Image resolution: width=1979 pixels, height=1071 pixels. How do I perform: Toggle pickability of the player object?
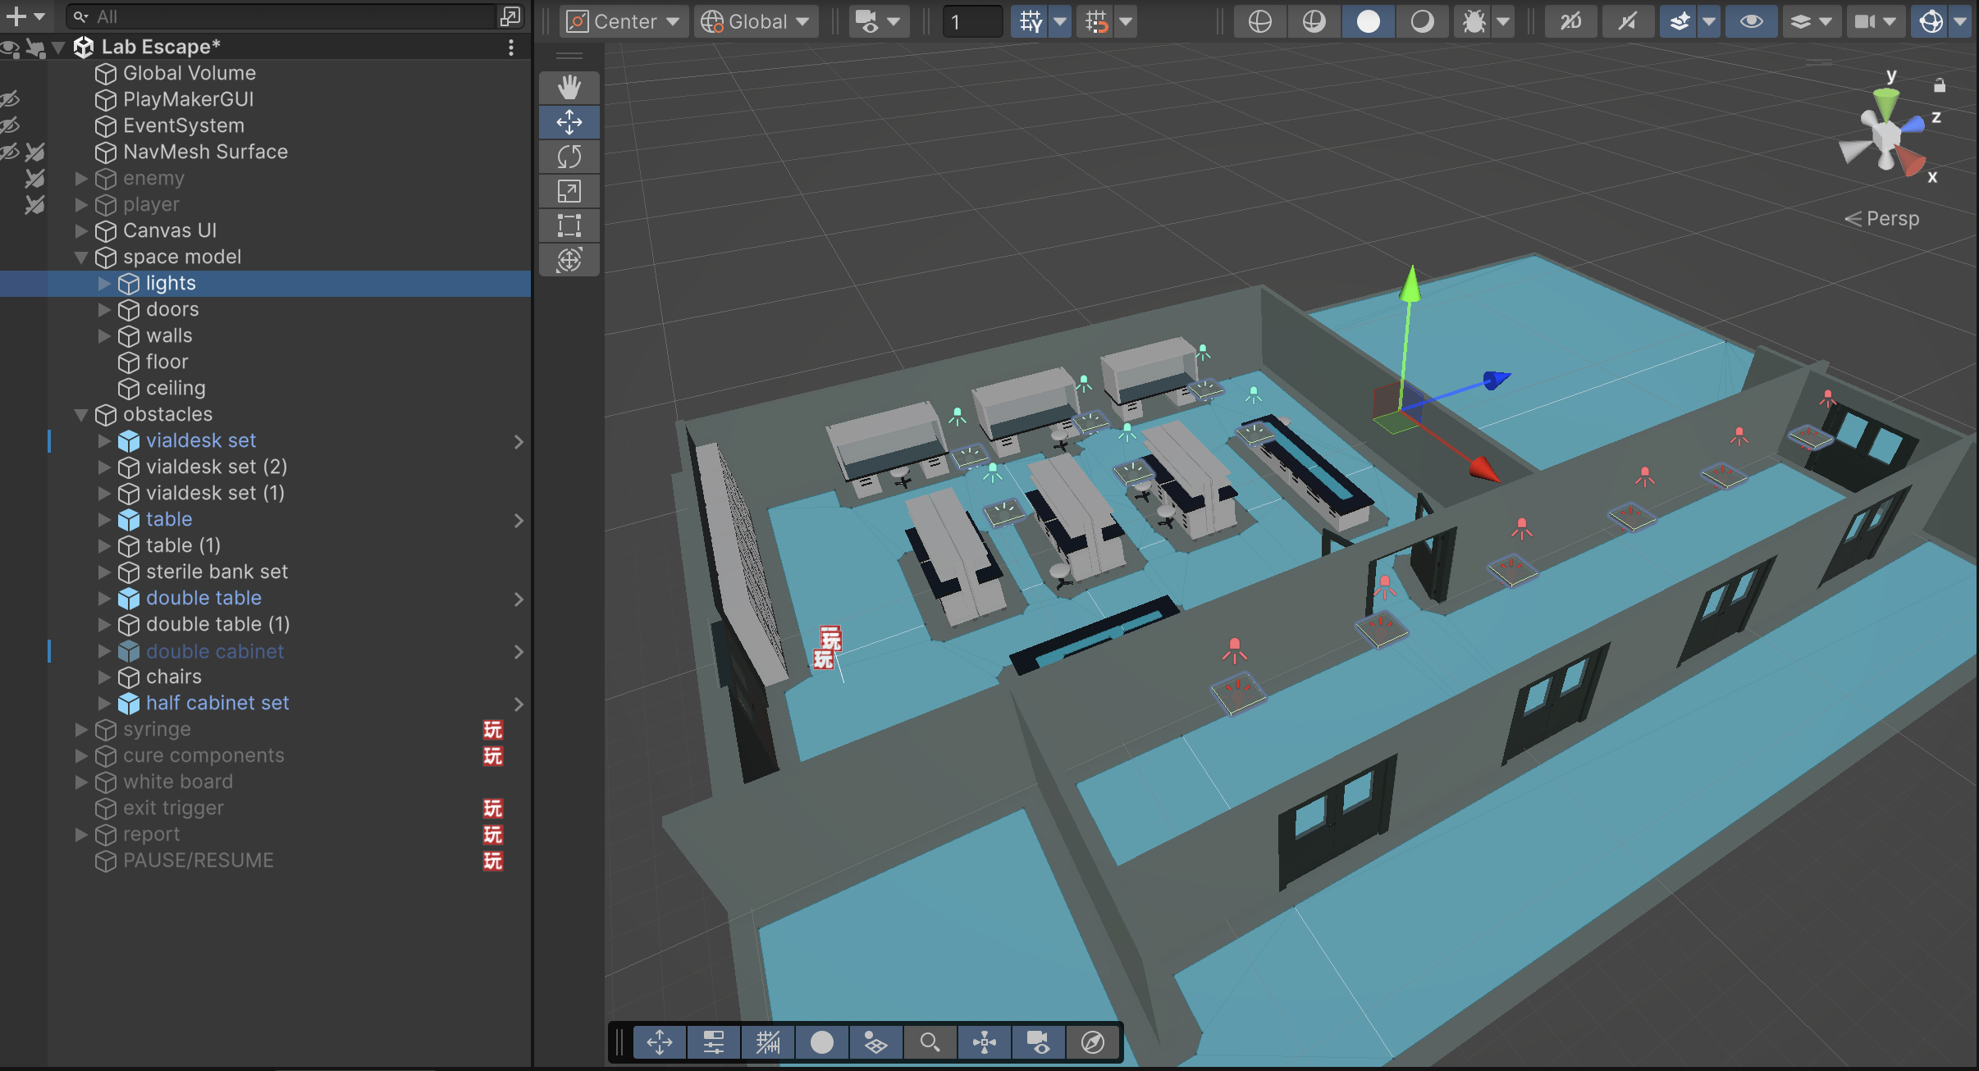pos(34,204)
